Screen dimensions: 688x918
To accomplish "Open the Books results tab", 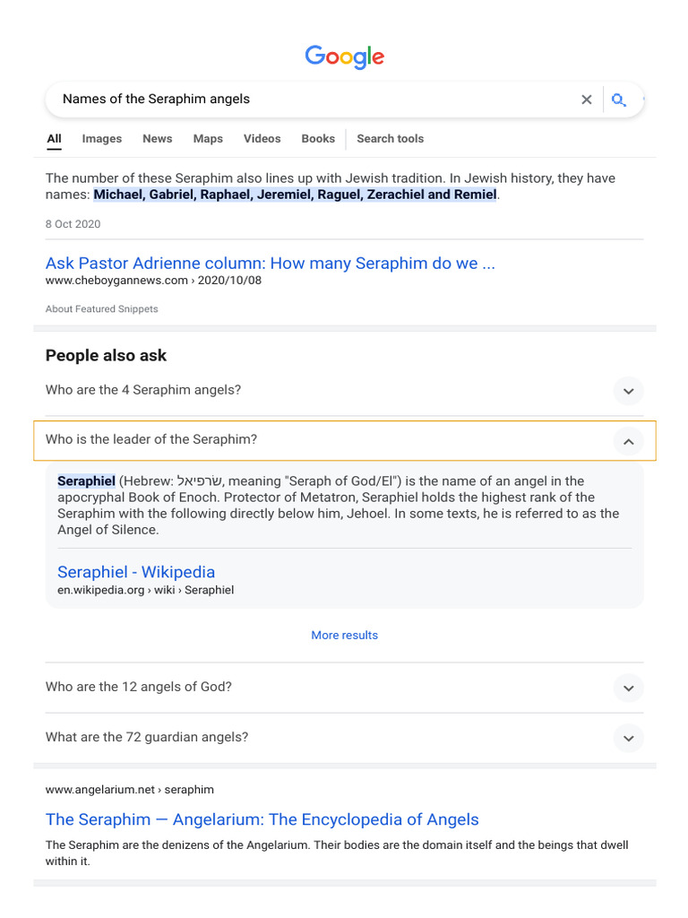I will coord(318,139).
